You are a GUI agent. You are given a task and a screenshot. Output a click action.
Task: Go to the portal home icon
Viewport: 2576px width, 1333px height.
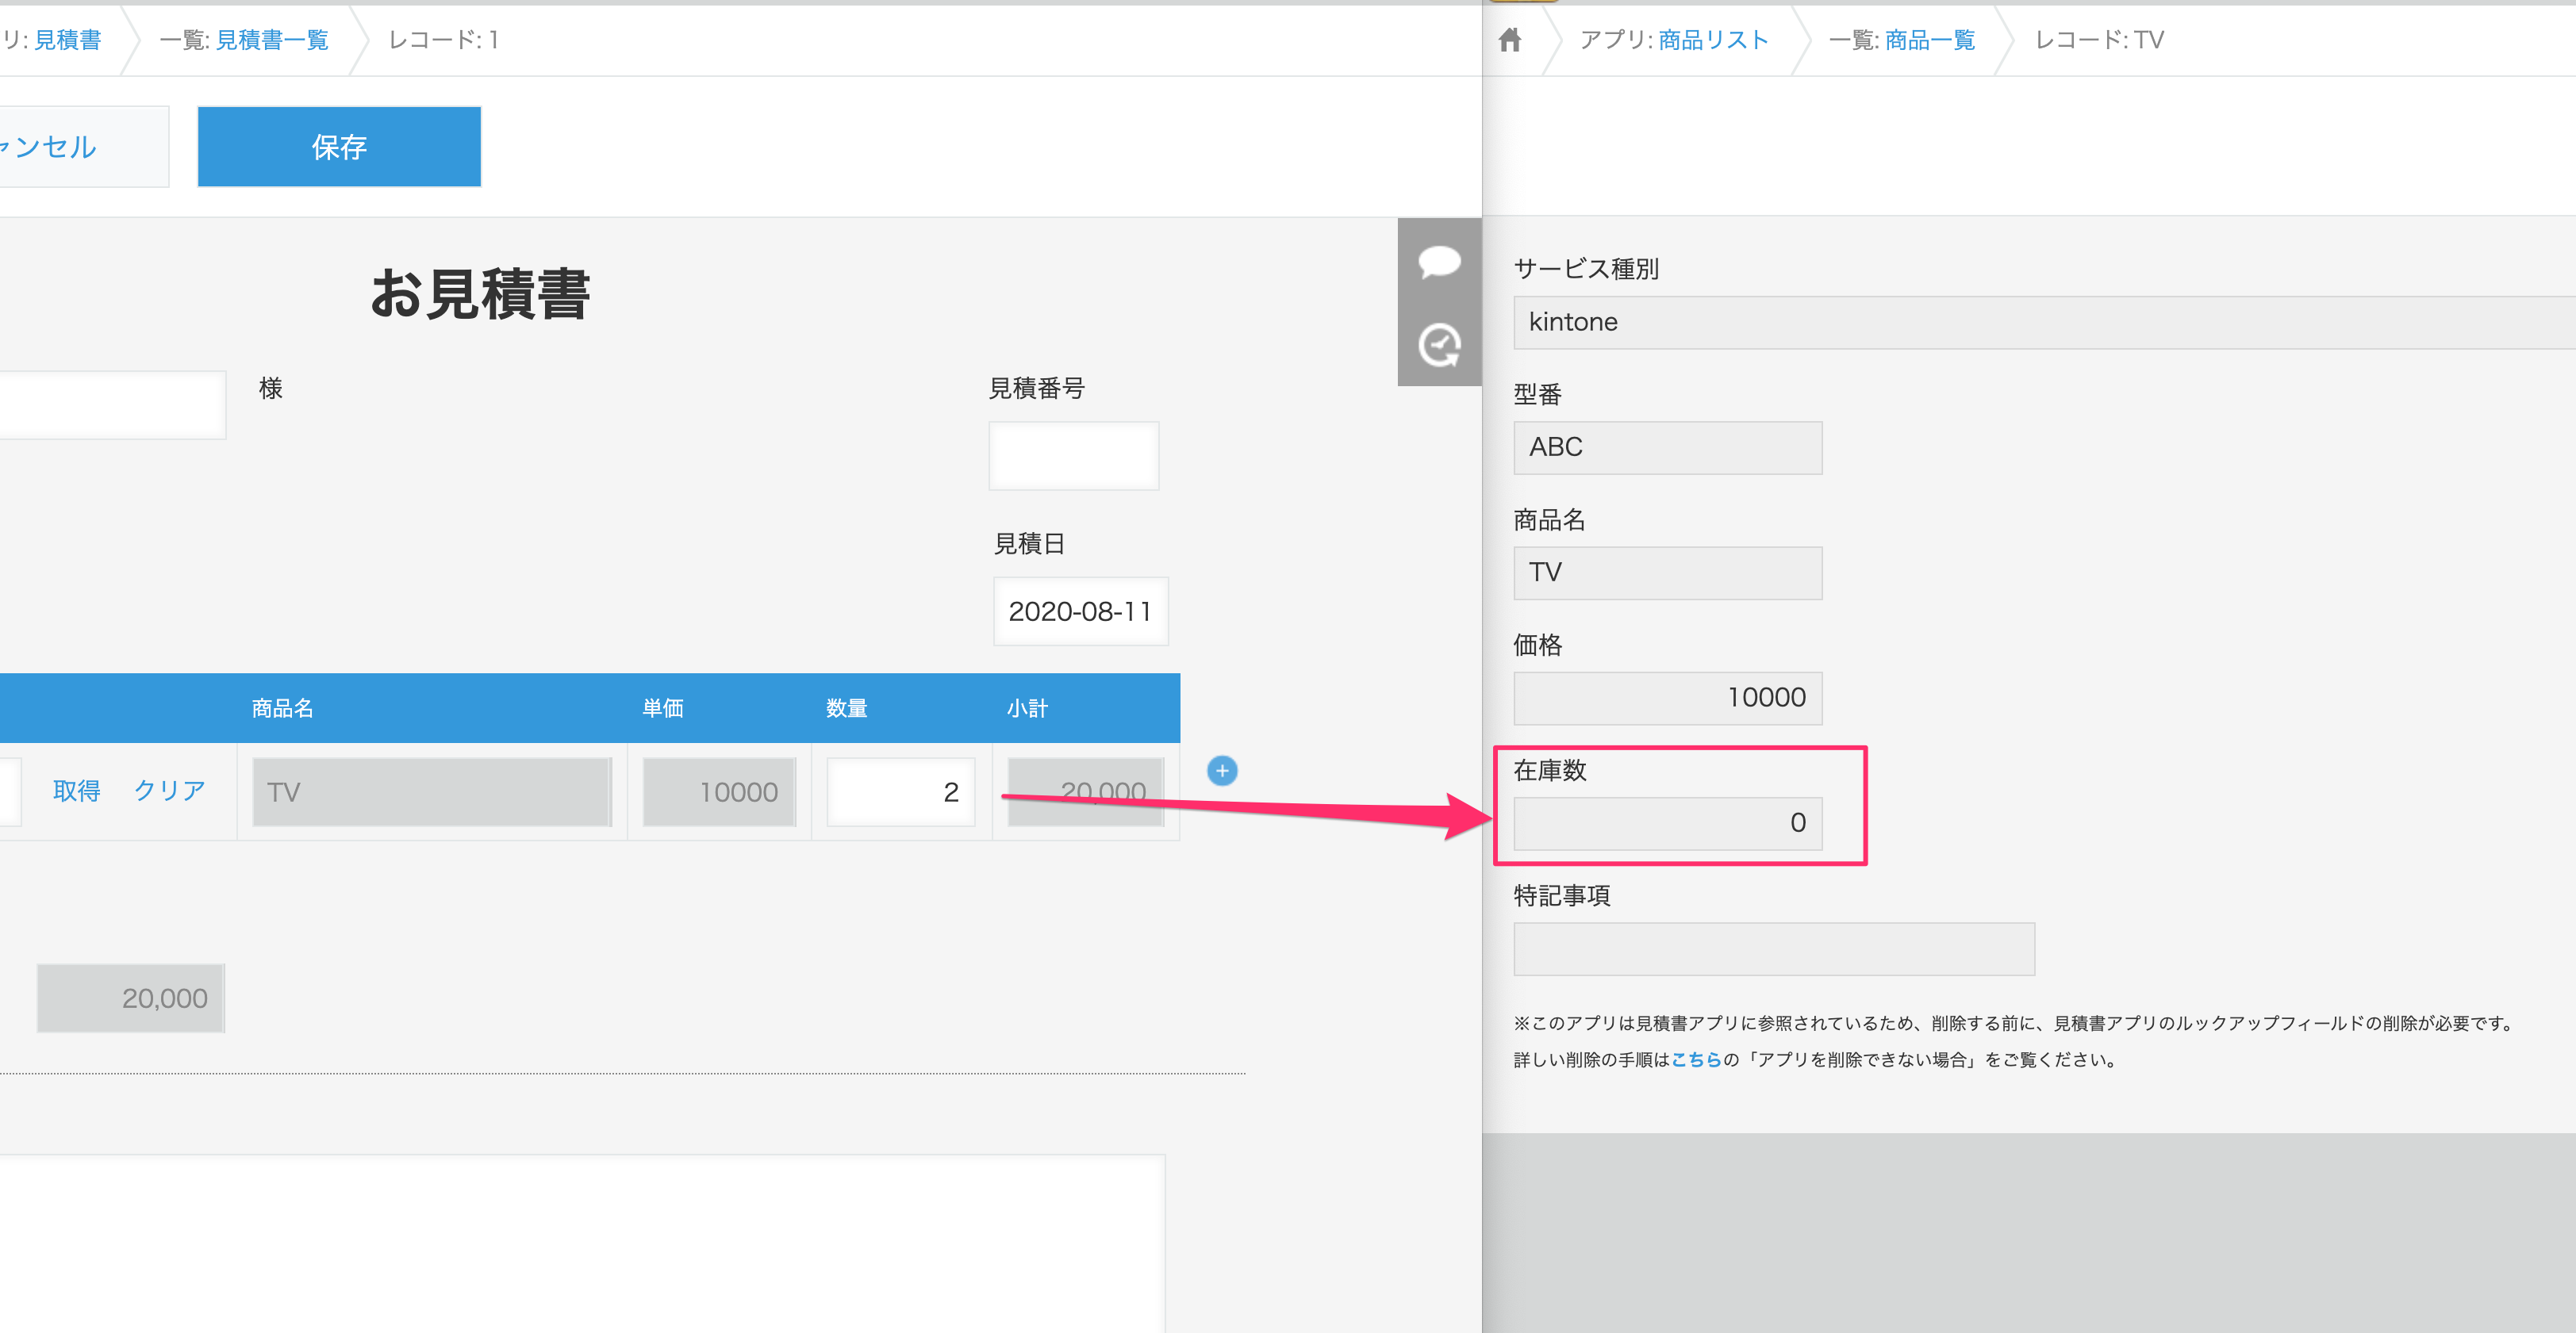[1509, 40]
